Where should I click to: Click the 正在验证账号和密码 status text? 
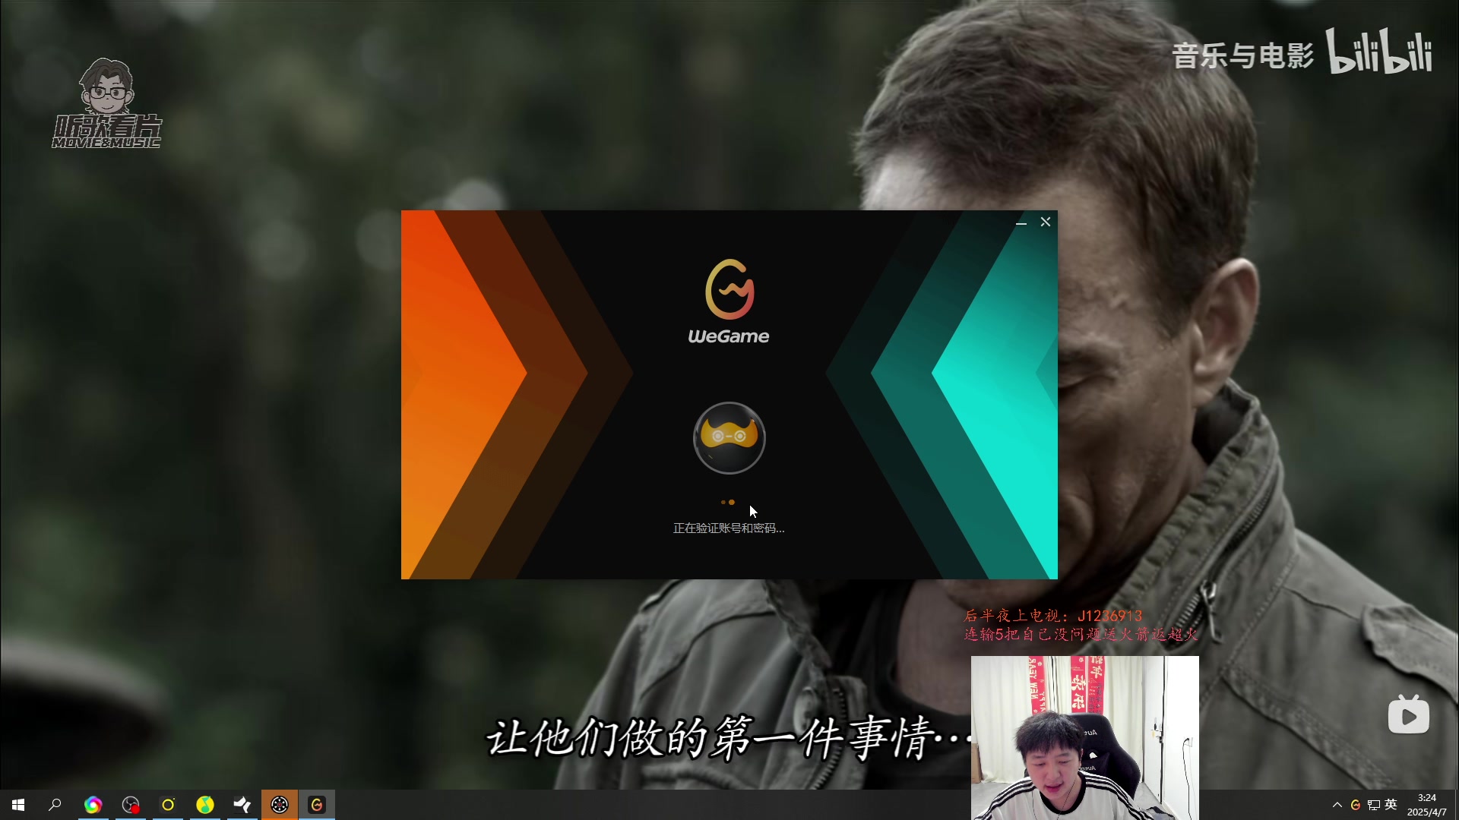729,528
